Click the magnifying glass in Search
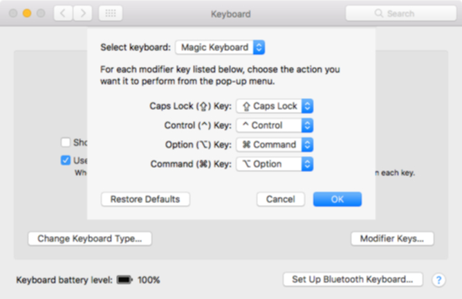Screen dimensions: 462x299 (378, 13)
